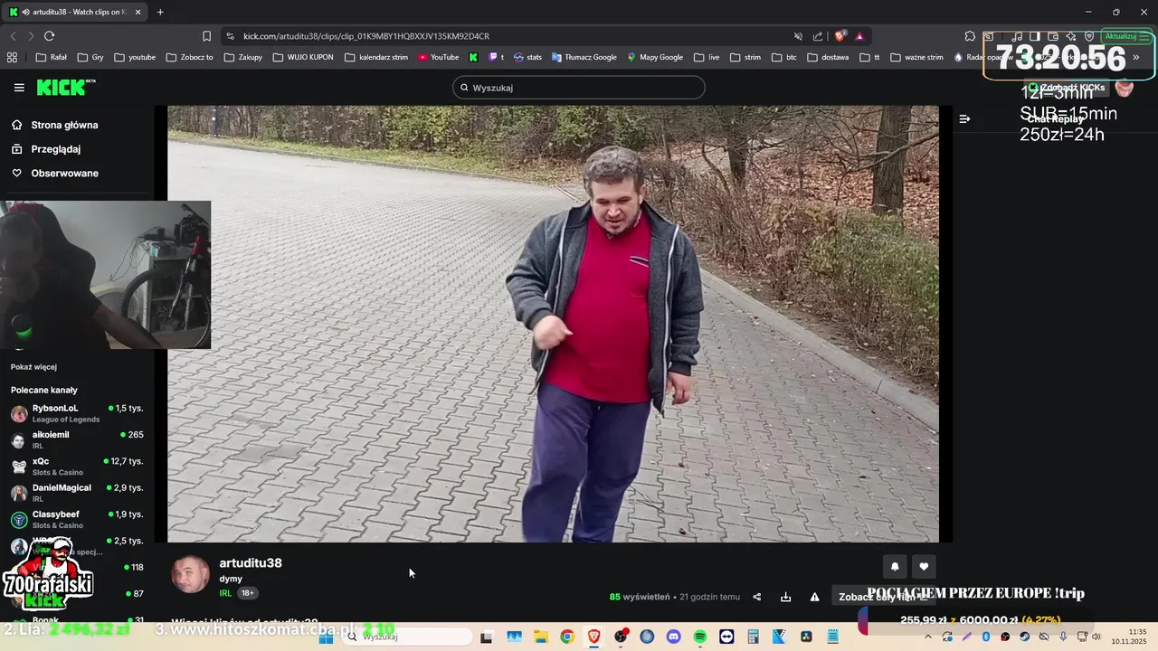1158x651 pixels.
Task: Open the Rafał bookmark folder
Action: pyautogui.click(x=51, y=57)
